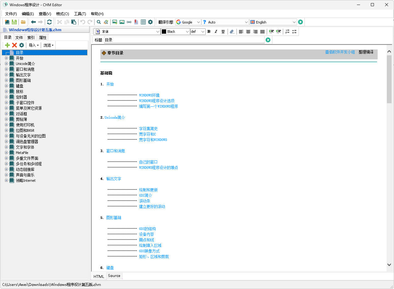
Task: Click the insert table grid icon
Action: pyautogui.click(x=143, y=22)
